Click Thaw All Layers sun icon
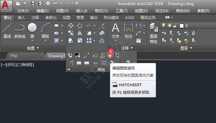 click(179, 41)
